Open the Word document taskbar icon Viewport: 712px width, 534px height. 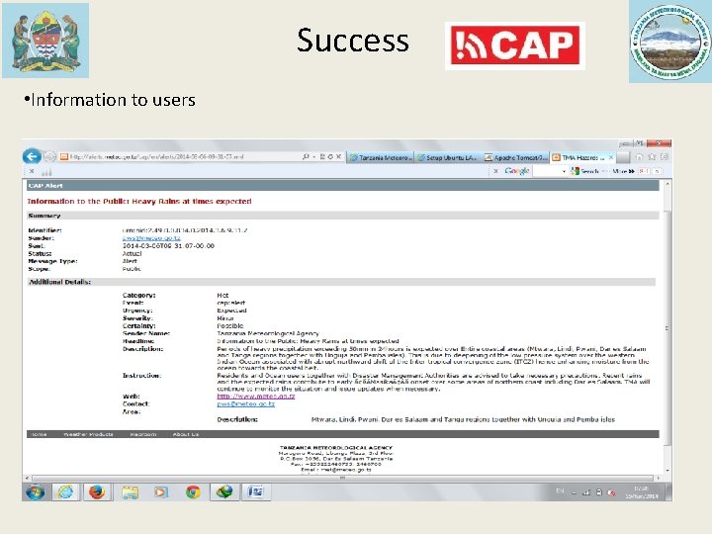[x=256, y=492]
